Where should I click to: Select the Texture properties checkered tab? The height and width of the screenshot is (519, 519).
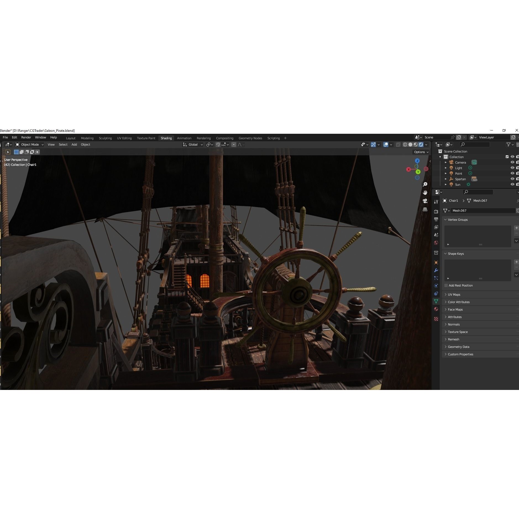click(x=436, y=319)
